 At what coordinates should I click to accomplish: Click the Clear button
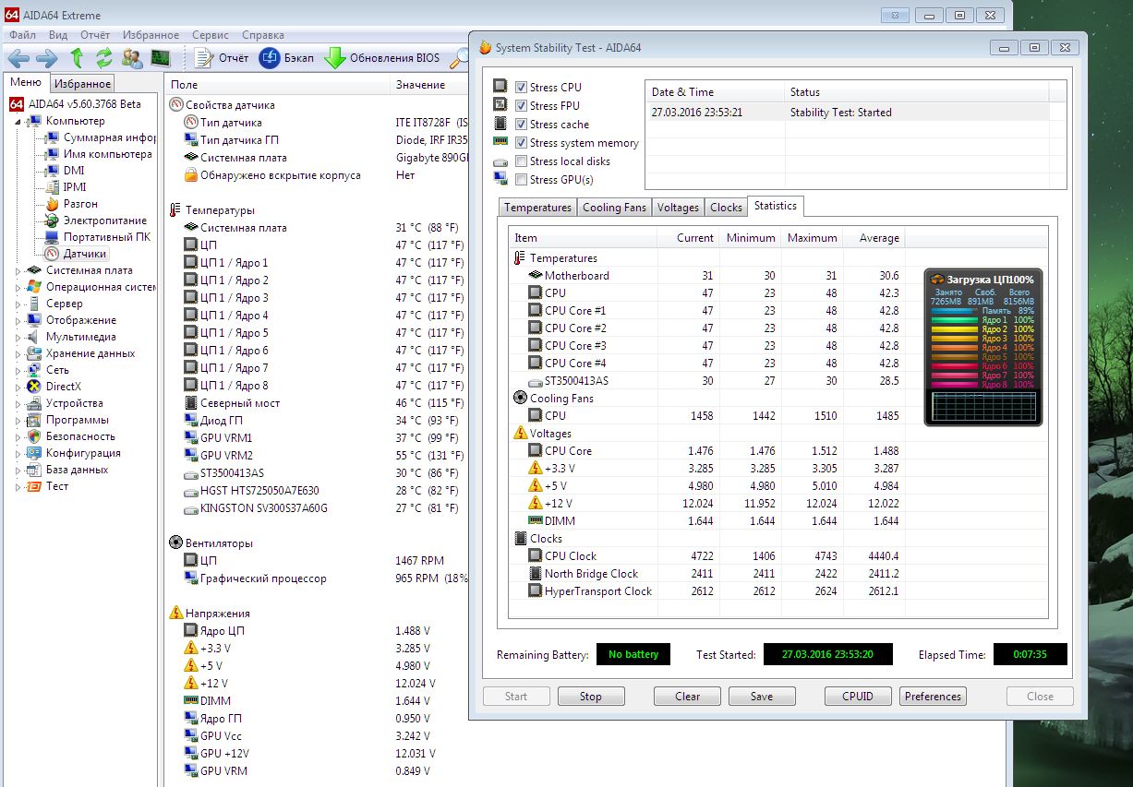[688, 697]
